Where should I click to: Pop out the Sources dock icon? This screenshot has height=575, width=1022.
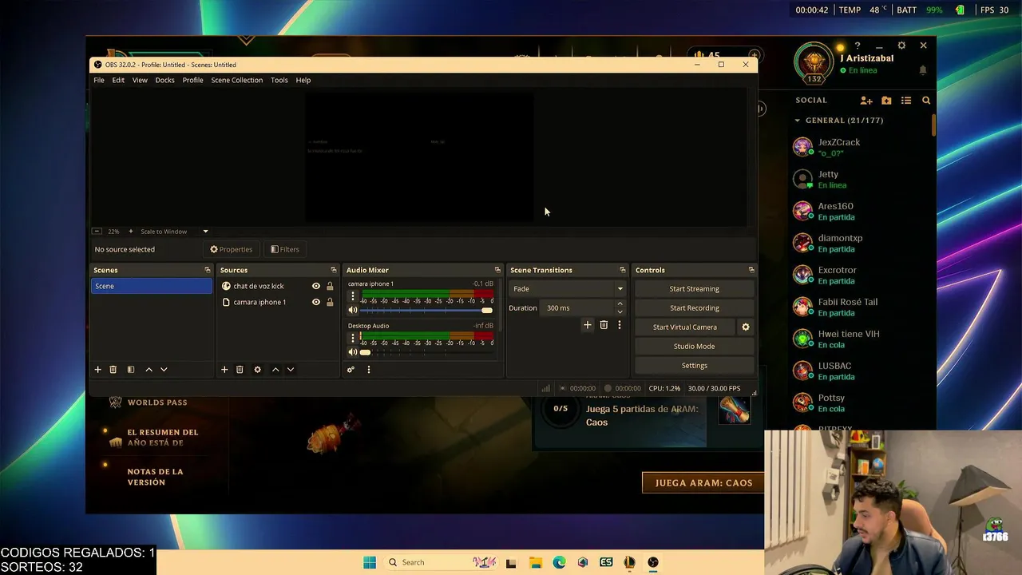pyautogui.click(x=334, y=270)
